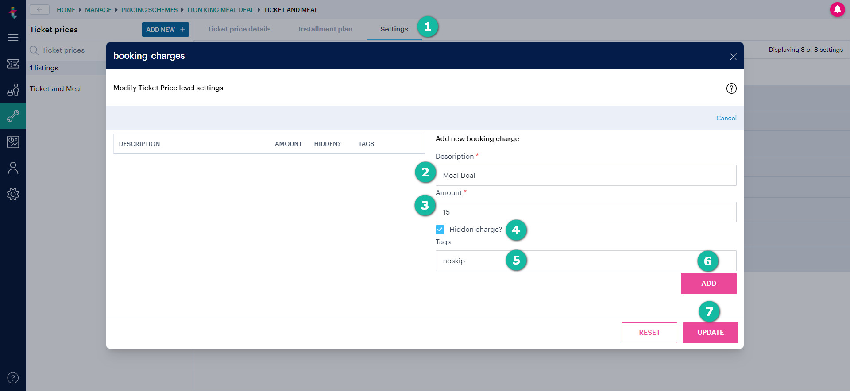Click the TICKET AND MEAL breadcrumb text
Image resolution: width=850 pixels, height=391 pixels.
tap(291, 10)
